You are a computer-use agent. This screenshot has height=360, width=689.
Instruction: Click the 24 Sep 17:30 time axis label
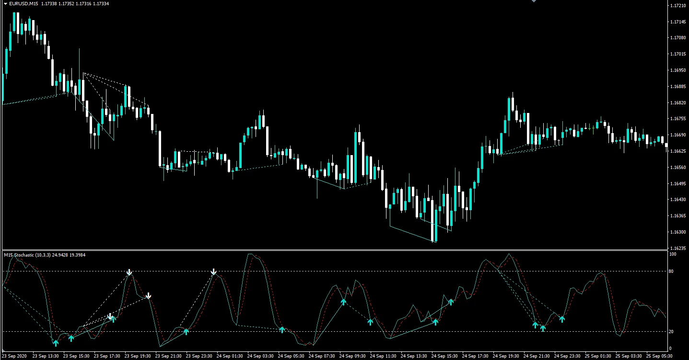click(475, 356)
